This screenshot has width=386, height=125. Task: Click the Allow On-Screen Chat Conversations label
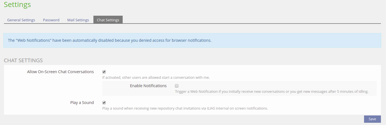pyautogui.click(x=60, y=72)
